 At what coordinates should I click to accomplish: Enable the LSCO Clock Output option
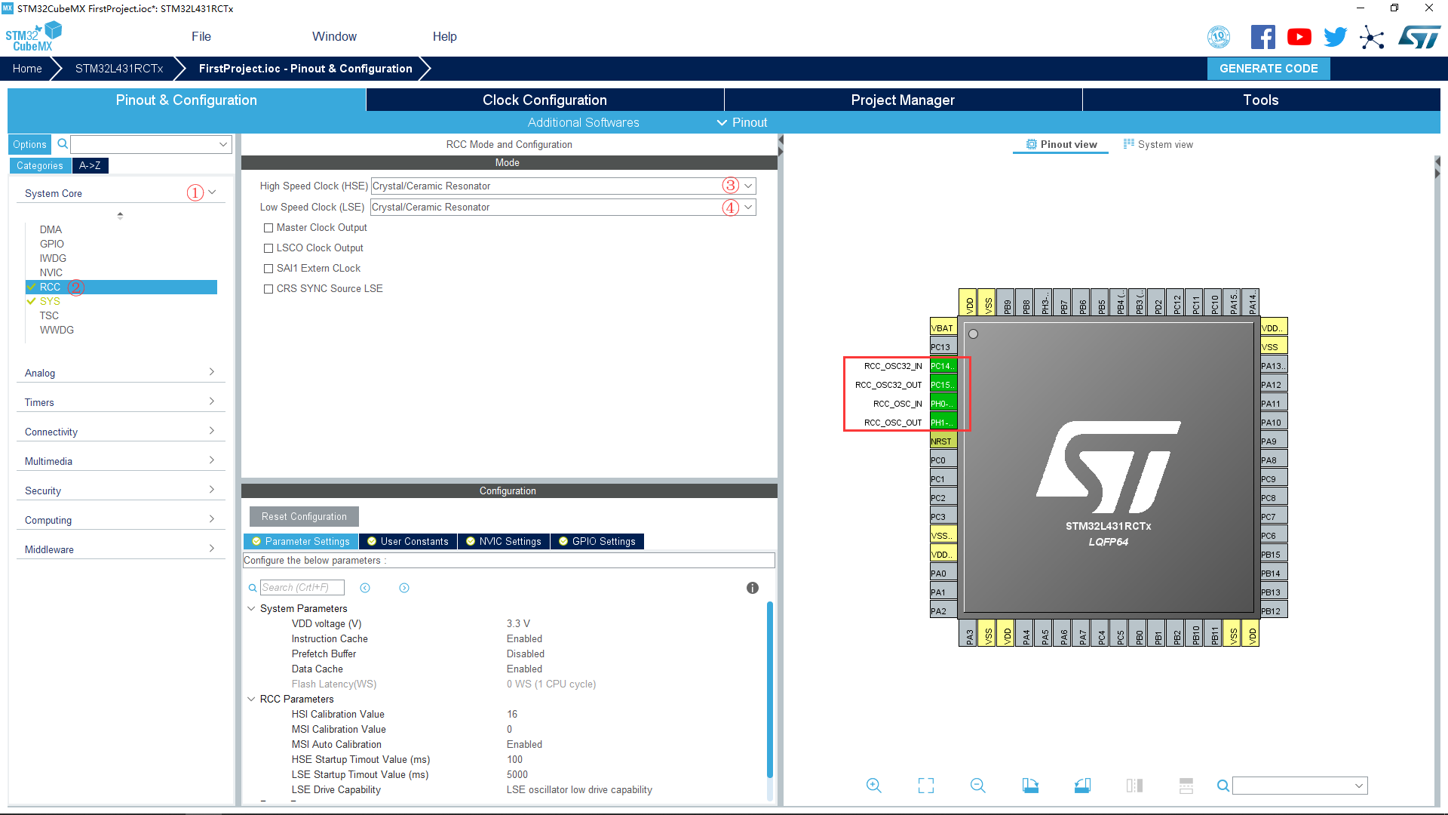[268, 248]
